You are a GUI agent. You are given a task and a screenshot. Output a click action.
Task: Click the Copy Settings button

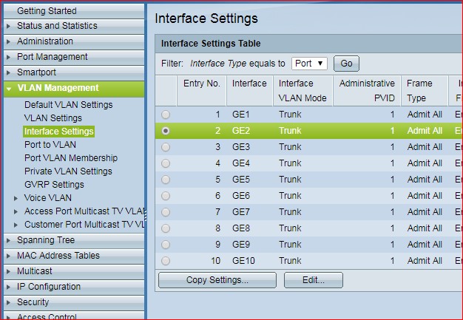tap(217, 280)
